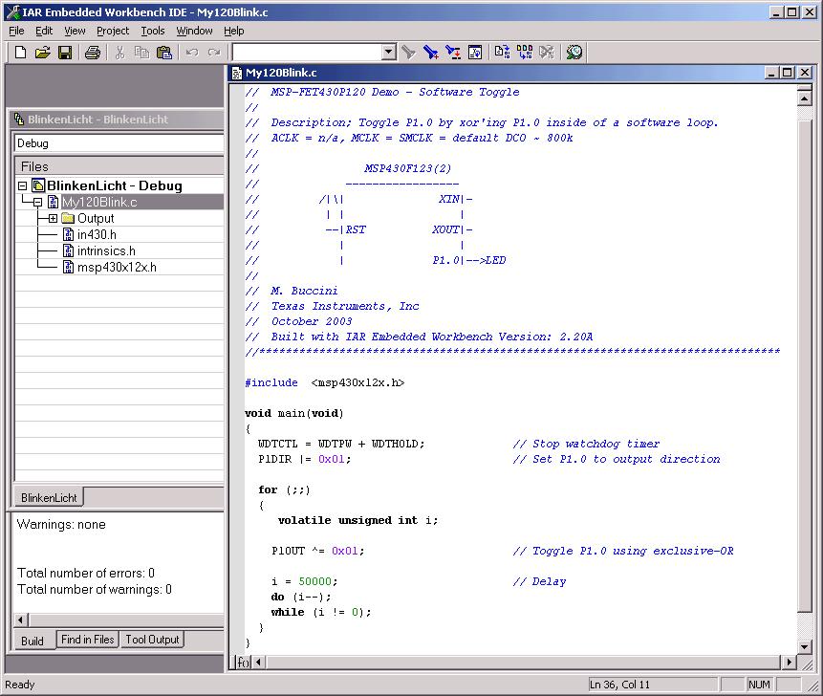Select in430.h in the file tree
Viewport: 823px width, 696px height.
tap(97, 234)
